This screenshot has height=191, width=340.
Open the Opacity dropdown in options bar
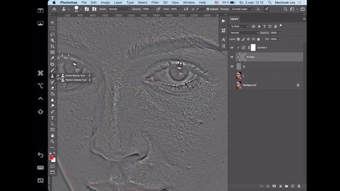(152, 9)
